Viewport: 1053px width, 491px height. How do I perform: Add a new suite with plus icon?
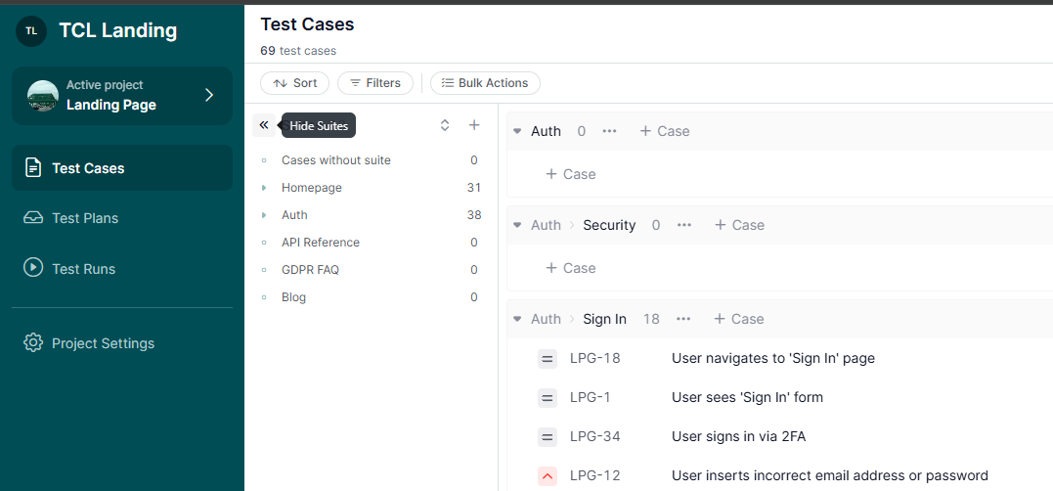[x=474, y=125]
